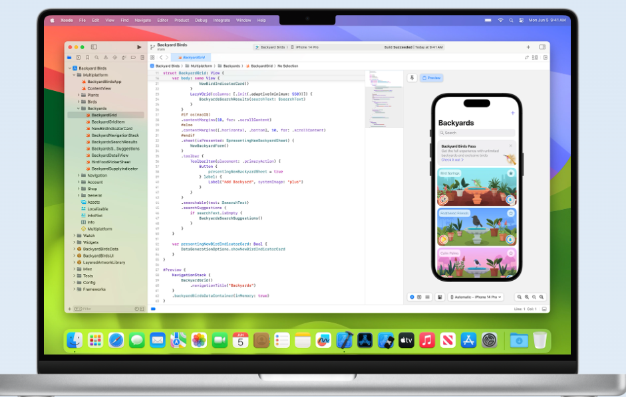Expand the Frameworks folder

click(x=74, y=289)
